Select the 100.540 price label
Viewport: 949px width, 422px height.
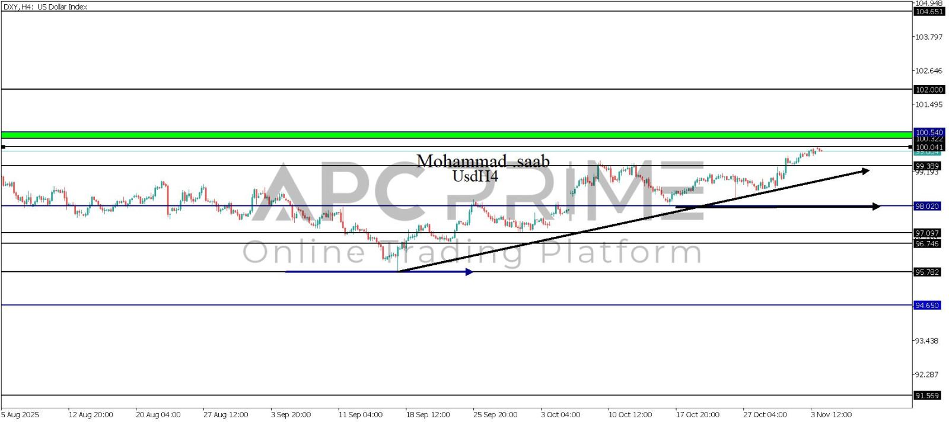(x=929, y=132)
